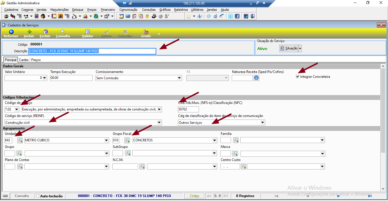Open the Grupo Fiscal CONCRETOS dropdown
388x201 pixels.
[215, 140]
